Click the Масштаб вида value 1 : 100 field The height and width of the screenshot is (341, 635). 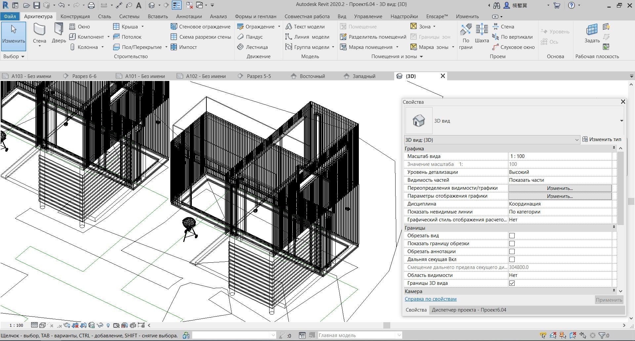coord(560,156)
